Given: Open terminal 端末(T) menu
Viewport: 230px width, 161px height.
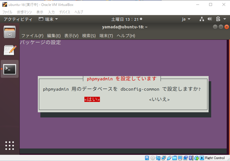Looking at the screenshot, I should point(106,36).
